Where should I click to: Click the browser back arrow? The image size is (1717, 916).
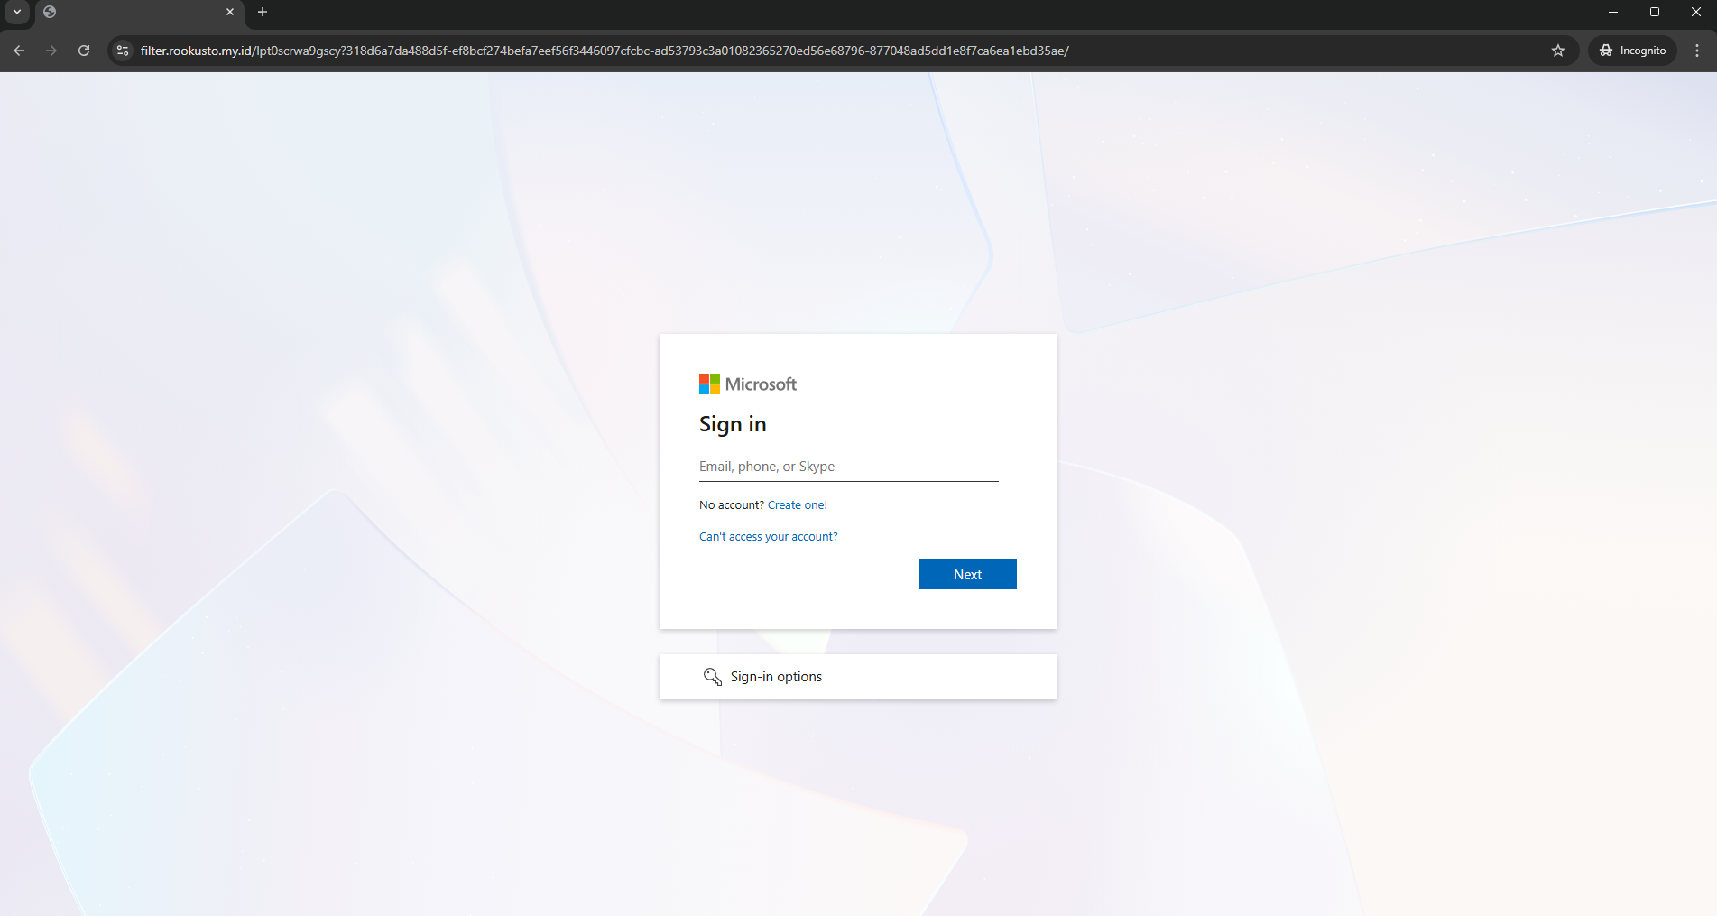19,51
